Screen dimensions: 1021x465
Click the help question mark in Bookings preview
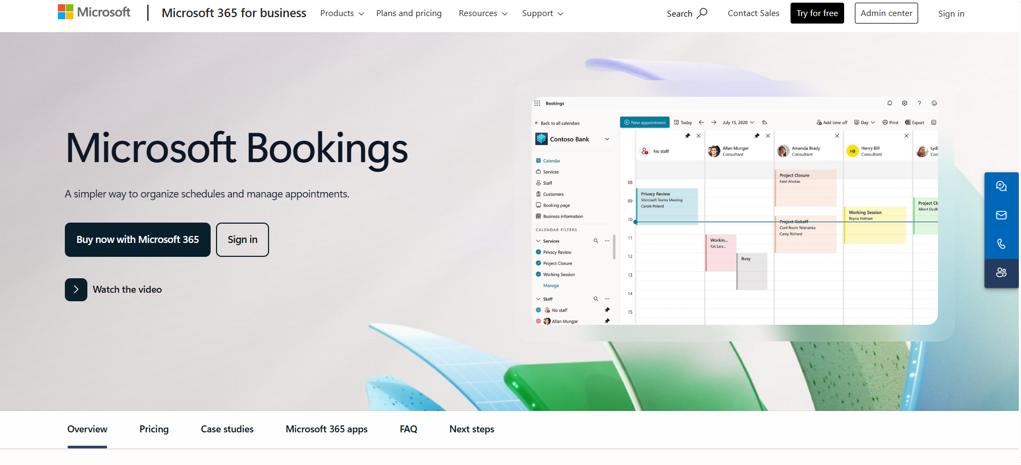pyautogui.click(x=919, y=103)
